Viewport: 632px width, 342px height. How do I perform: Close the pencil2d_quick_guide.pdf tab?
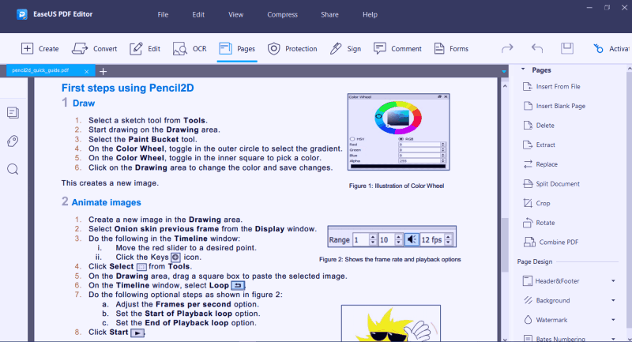86,71
